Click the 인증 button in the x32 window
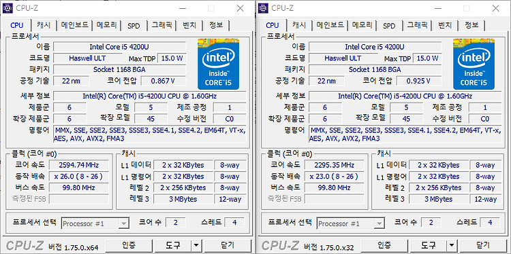 [x=384, y=245]
